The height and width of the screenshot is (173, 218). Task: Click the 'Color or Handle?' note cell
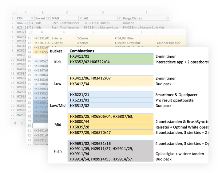171,43
